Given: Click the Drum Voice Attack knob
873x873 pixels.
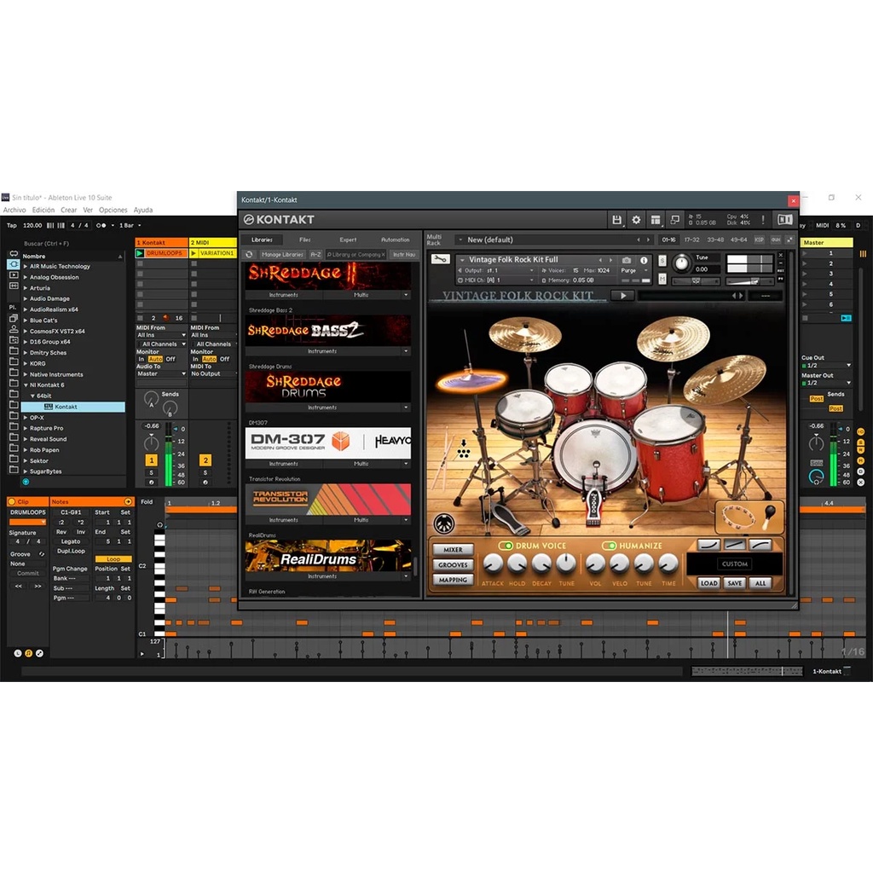Looking at the screenshot, I should pyautogui.click(x=492, y=564).
